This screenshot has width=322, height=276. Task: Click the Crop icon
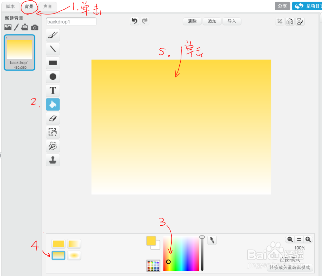(280, 21)
